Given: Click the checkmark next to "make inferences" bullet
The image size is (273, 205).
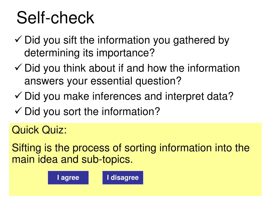Looking at the screenshot, I should [x=18, y=95].
